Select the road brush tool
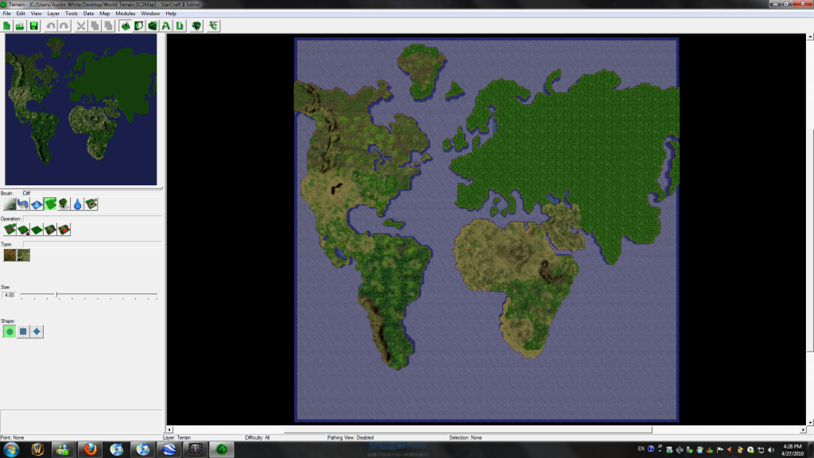 (x=23, y=204)
